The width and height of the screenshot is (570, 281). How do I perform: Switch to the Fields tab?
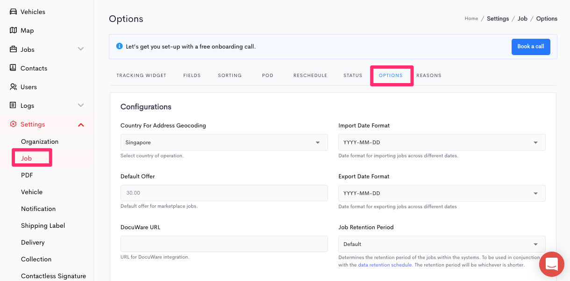tap(192, 76)
